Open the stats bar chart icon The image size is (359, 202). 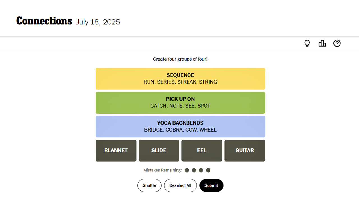322,43
